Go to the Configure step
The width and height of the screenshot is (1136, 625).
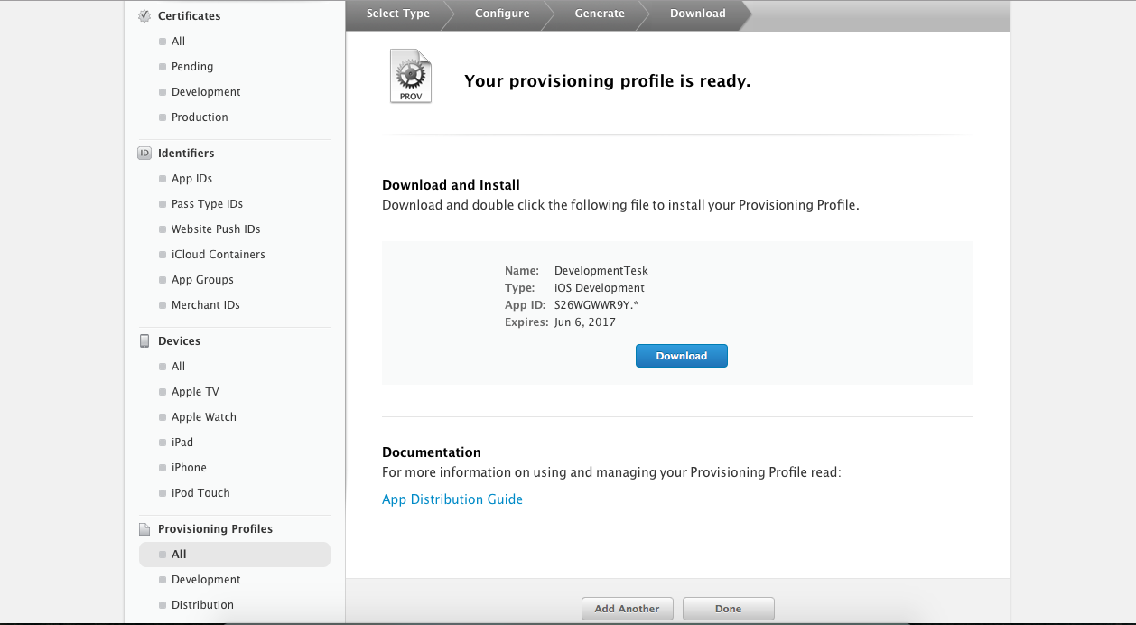[x=502, y=14]
